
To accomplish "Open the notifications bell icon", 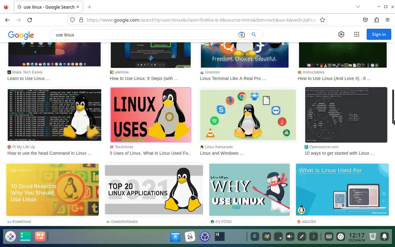I will tap(385, 237).
